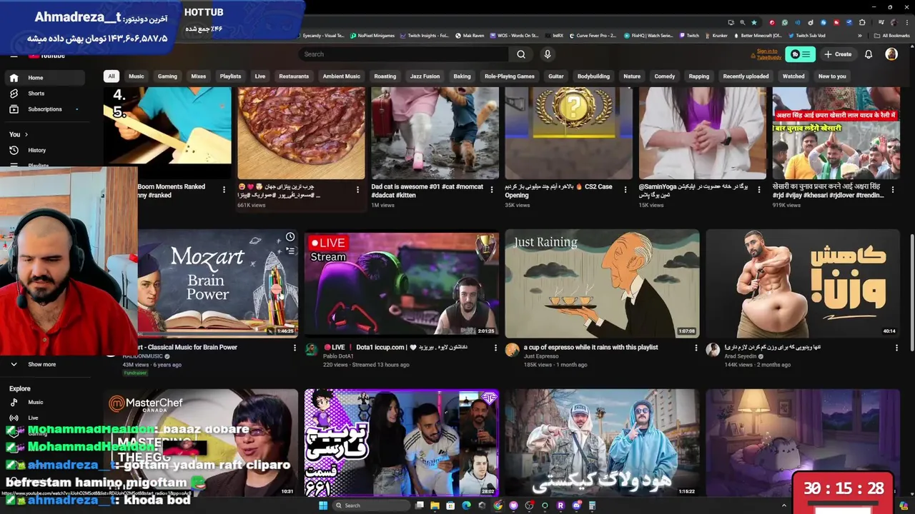
Task: Click the Arad Seyedin channel name
Action: tap(741, 356)
